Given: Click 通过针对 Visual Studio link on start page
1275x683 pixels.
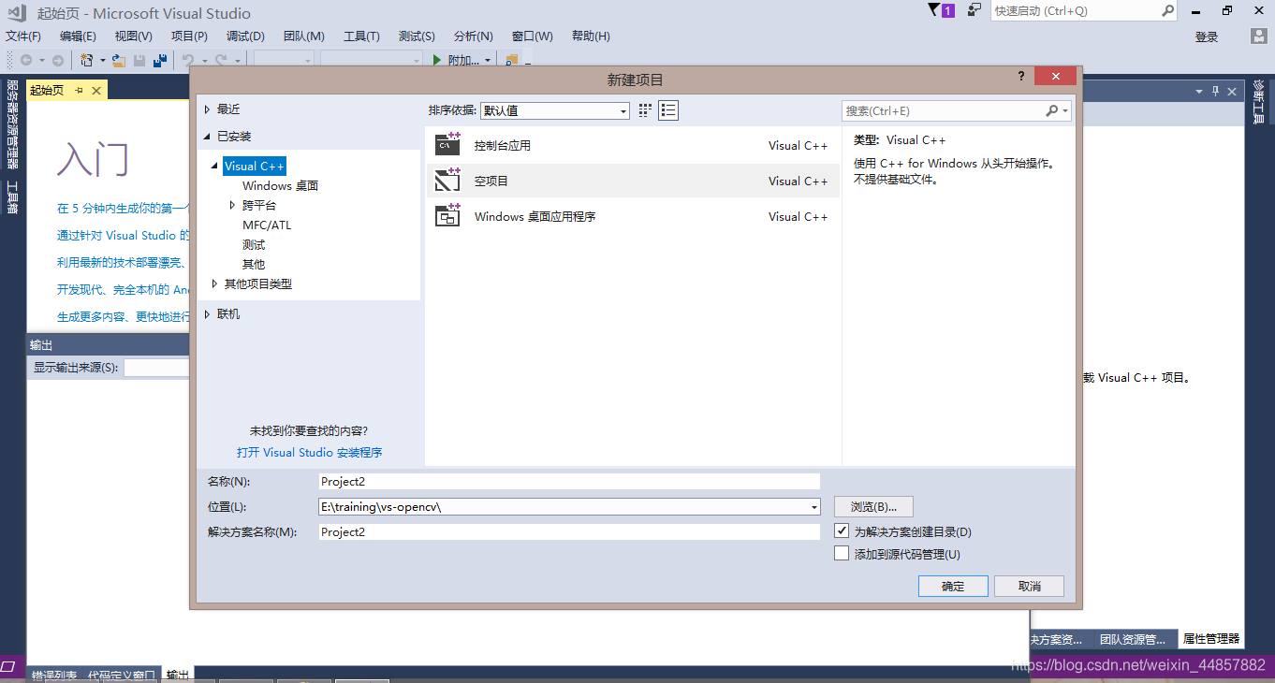Looking at the screenshot, I should pos(124,235).
